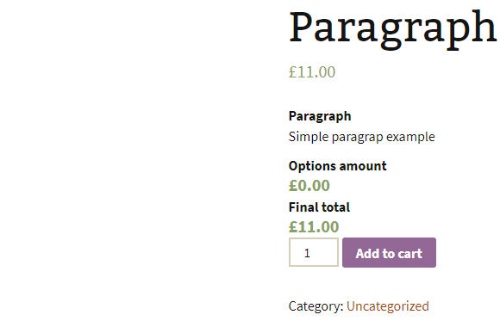Click the word 'paragrap' in the description
Image resolution: width=500 pixels, height=327 pixels.
point(357,138)
